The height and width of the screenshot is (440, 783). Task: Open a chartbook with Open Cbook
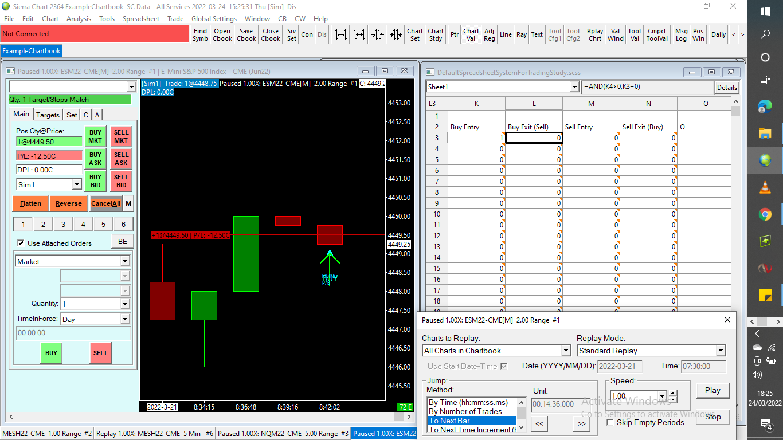pyautogui.click(x=222, y=34)
